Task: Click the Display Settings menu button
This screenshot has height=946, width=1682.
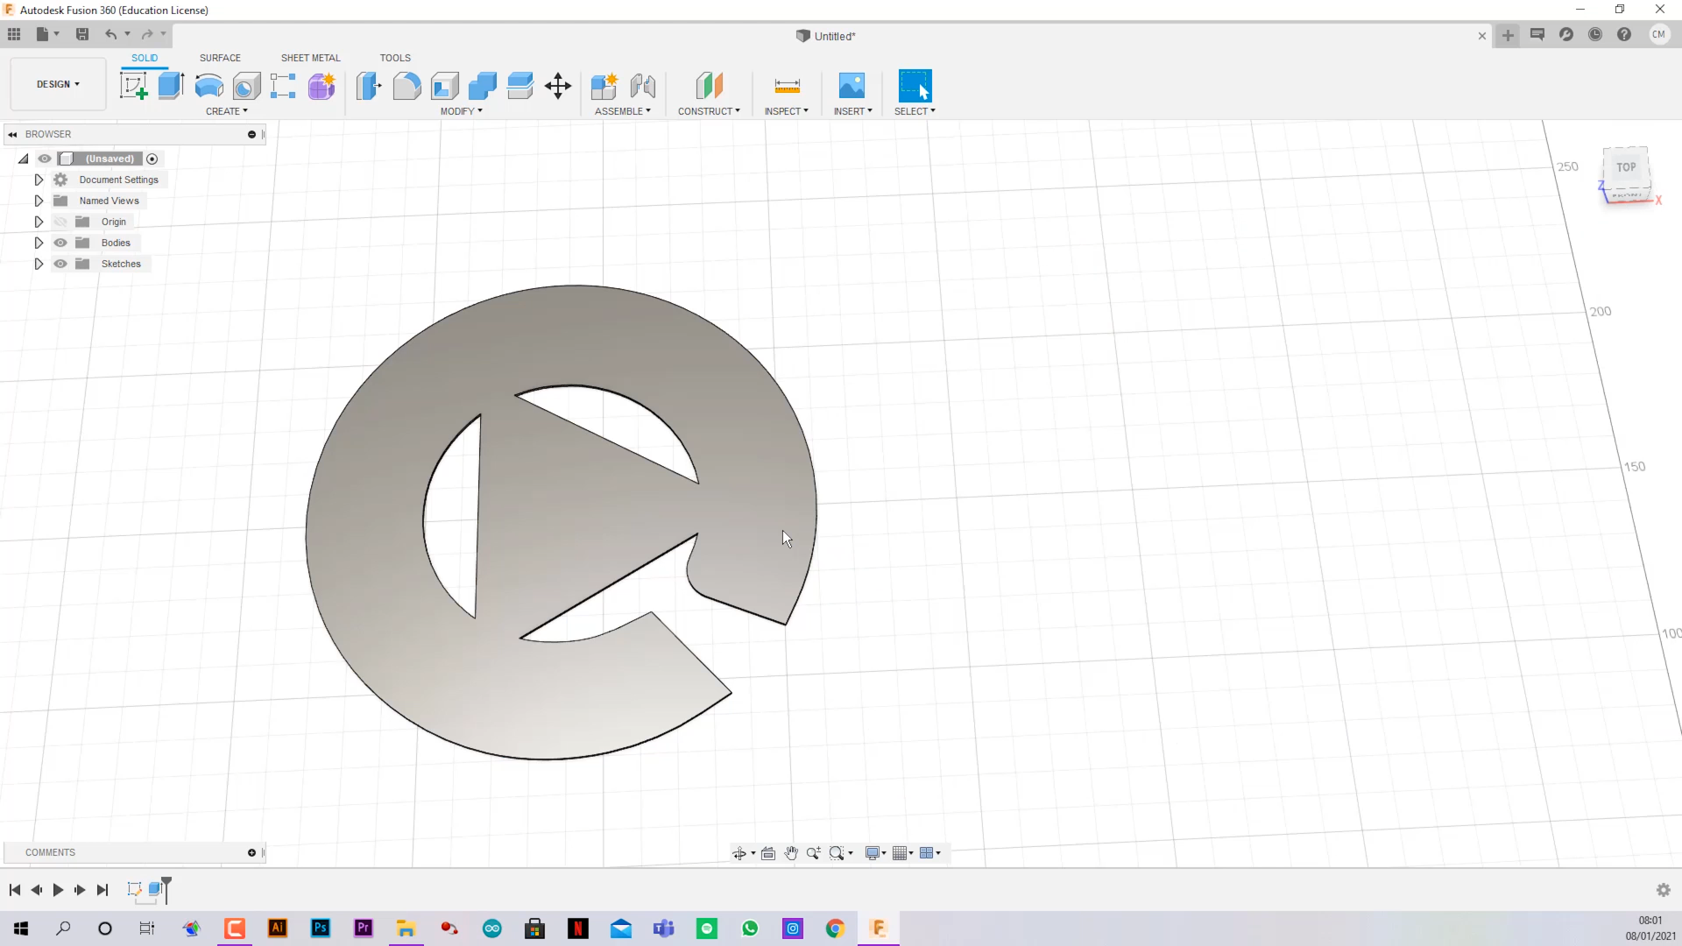Action: tap(874, 852)
